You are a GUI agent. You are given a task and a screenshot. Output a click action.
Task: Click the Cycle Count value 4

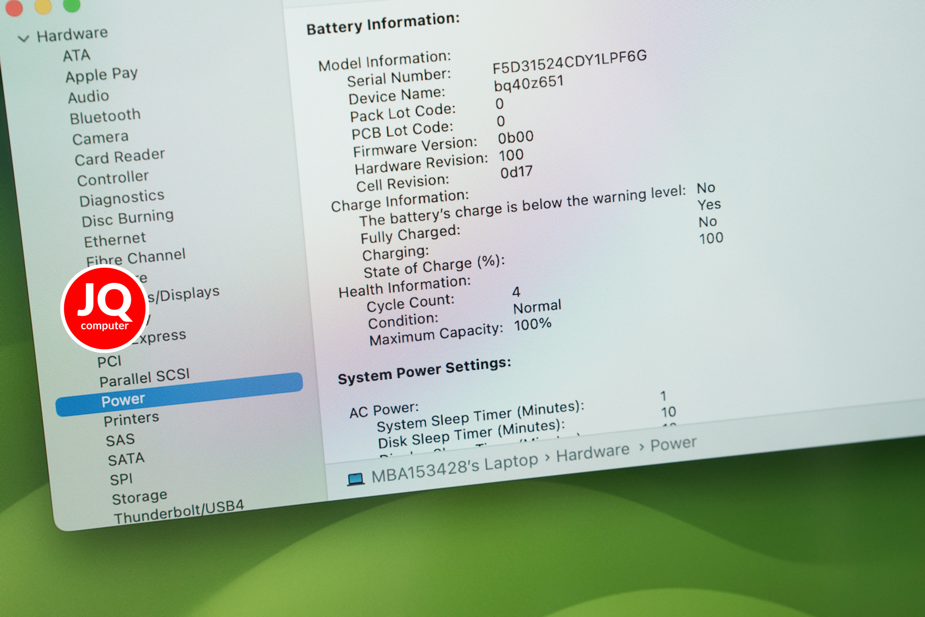click(x=517, y=292)
